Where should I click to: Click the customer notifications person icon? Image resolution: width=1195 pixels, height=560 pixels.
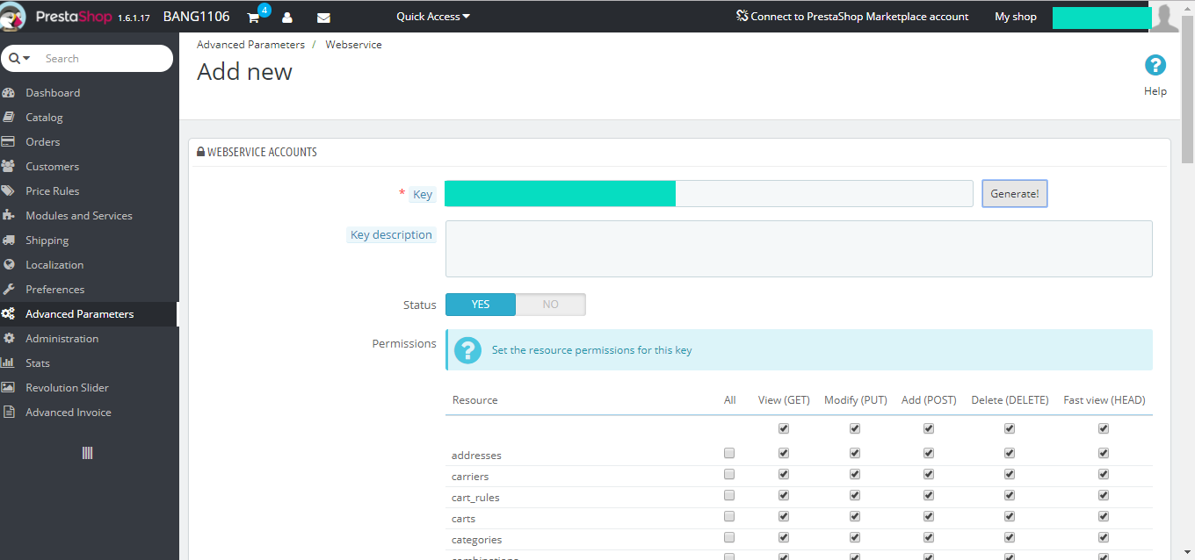pyautogui.click(x=287, y=18)
